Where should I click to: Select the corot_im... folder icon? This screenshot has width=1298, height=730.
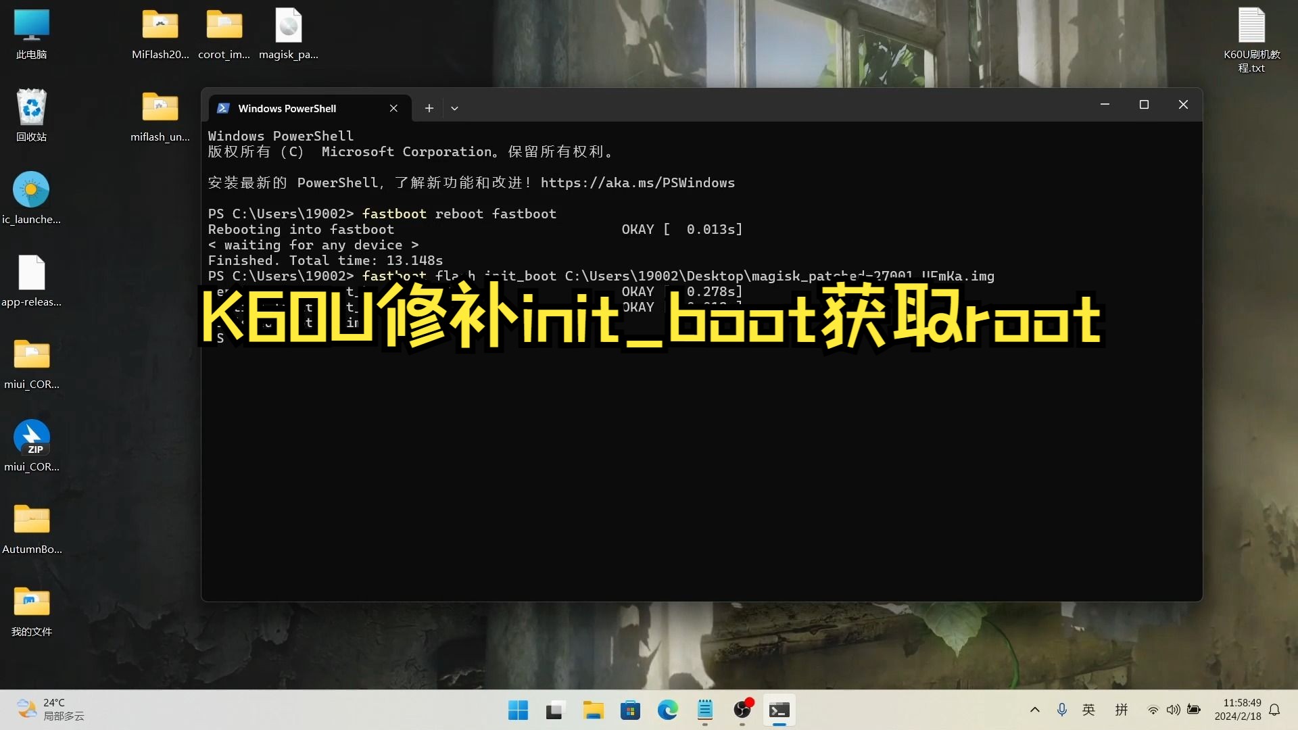coord(224,34)
